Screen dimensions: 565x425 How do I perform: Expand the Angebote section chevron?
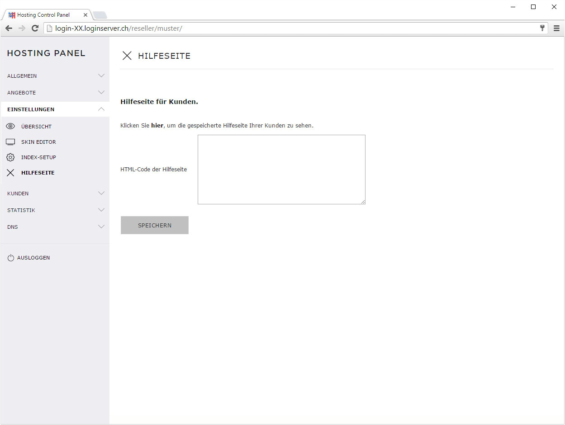(101, 93)
